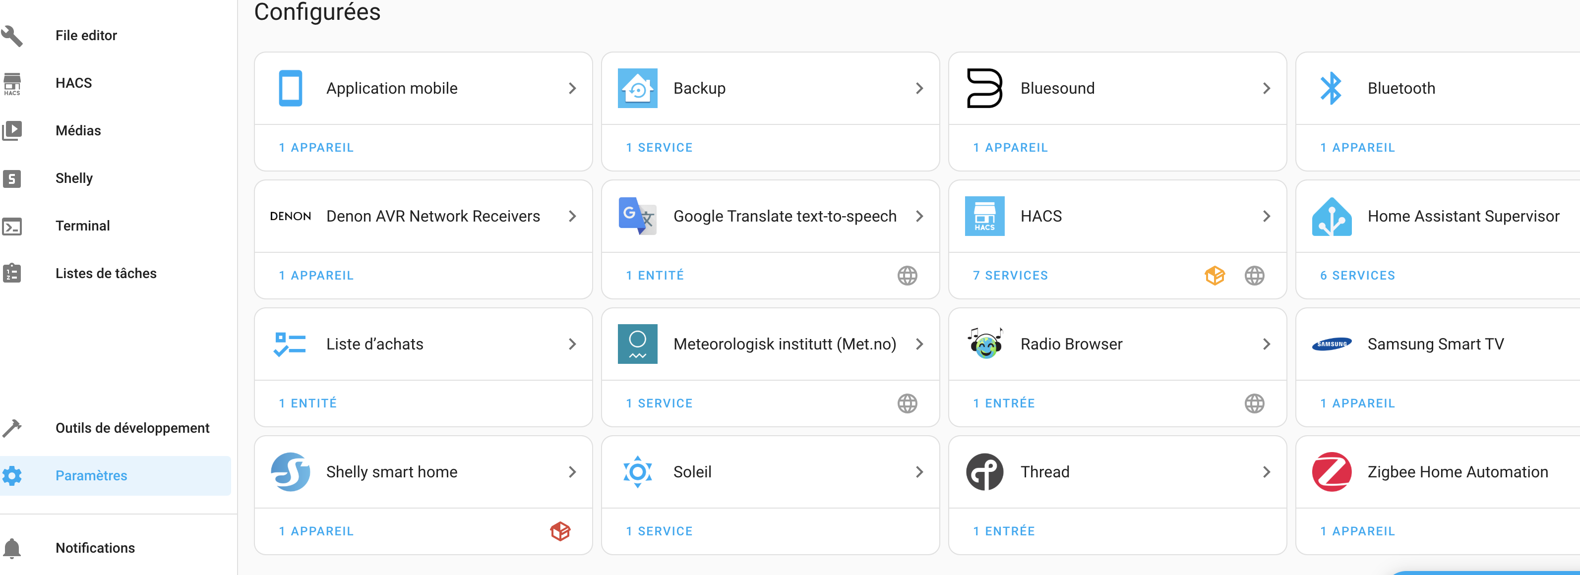The image size is (1580, 575).
Task: Click the globe icon on Radio Browser card
Action: 1254,403
